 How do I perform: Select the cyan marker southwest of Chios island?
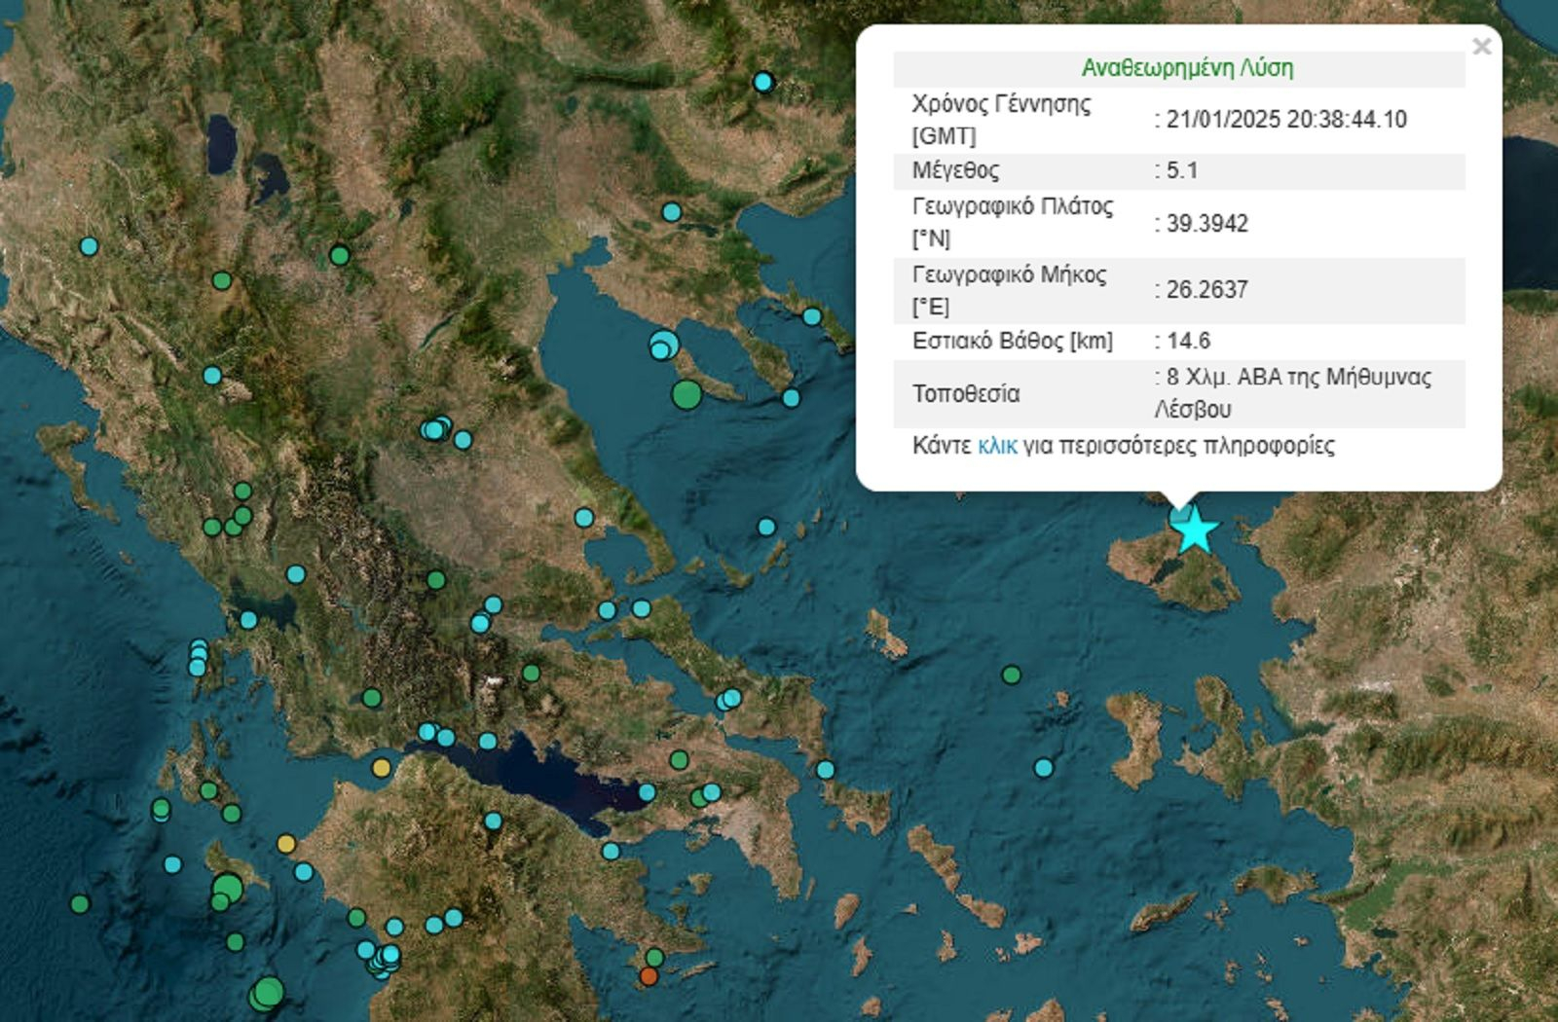point(1044,768)
